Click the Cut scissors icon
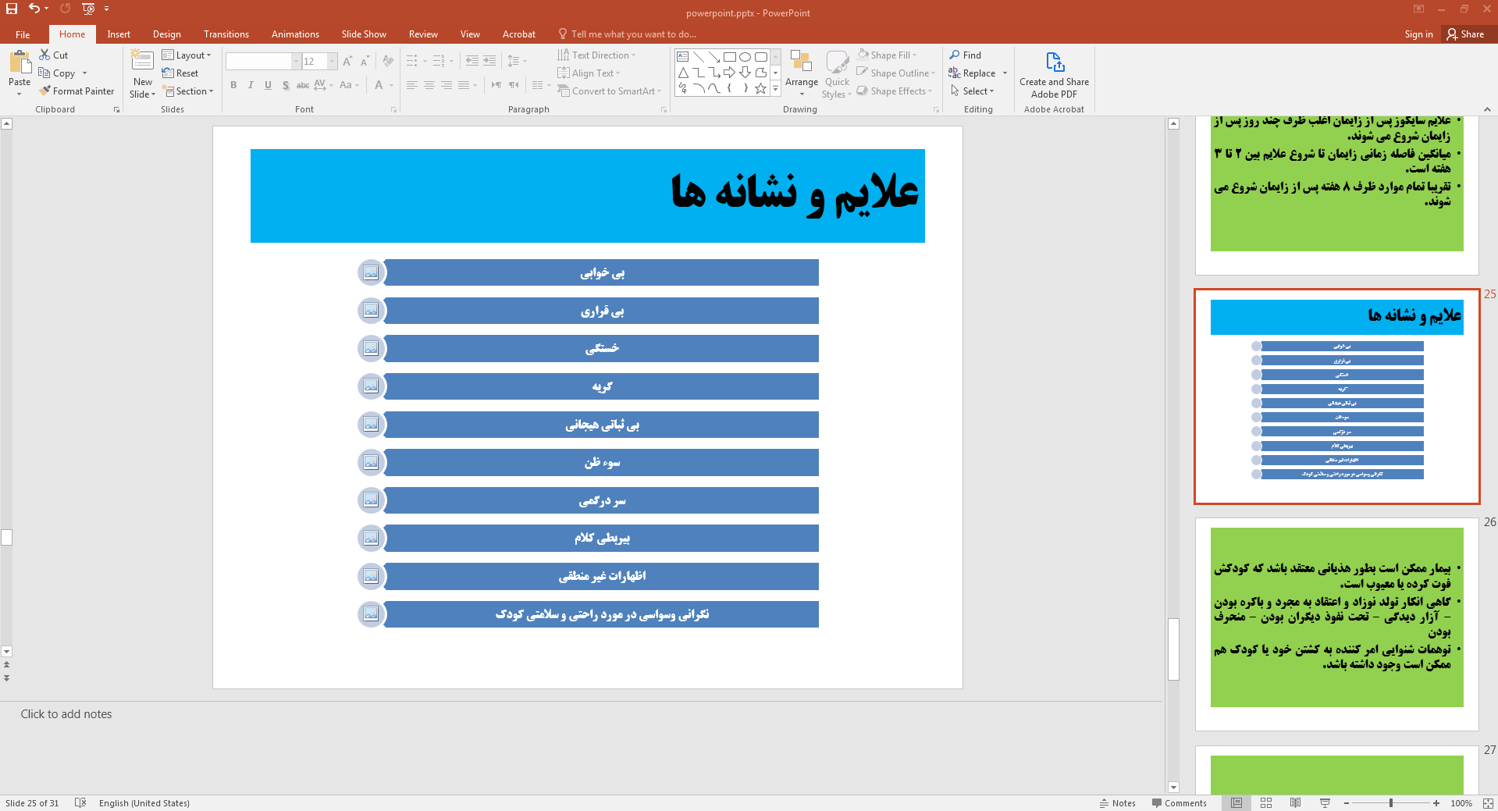 [44, 55]
